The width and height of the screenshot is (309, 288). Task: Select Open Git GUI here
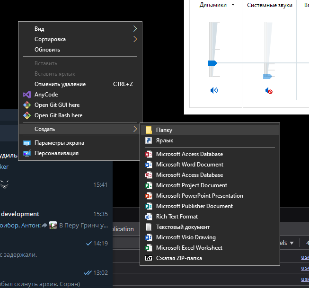click(80, 105)
